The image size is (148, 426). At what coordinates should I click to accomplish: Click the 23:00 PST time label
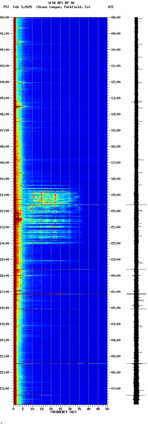(5, 389)
